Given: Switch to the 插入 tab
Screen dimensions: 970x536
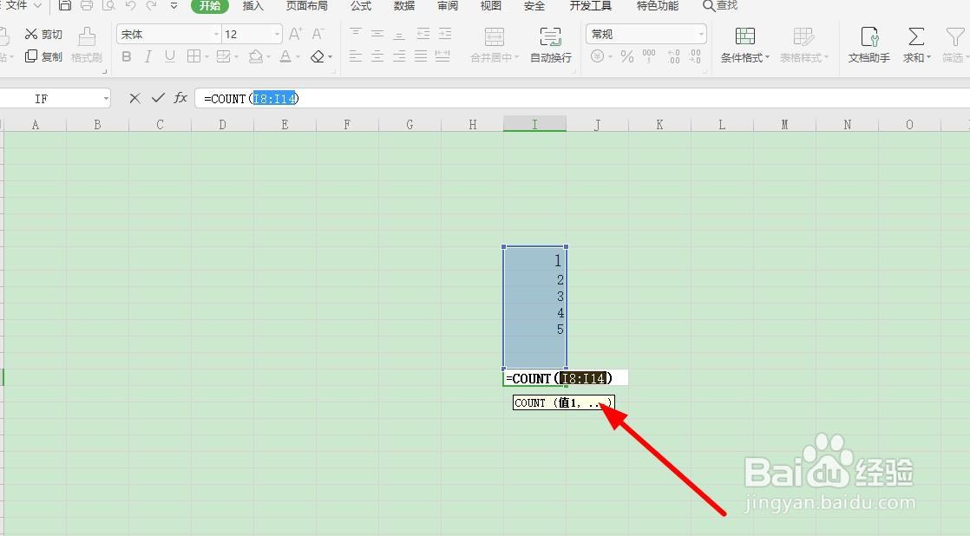Looking at the screenshot, I should coord(253,6).
